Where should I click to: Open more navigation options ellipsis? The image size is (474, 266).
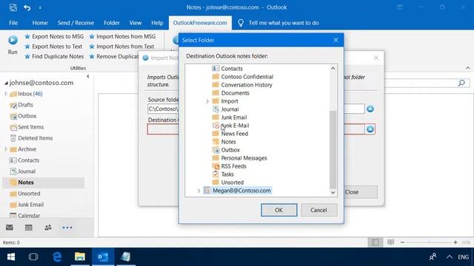(x=67, y=228)
